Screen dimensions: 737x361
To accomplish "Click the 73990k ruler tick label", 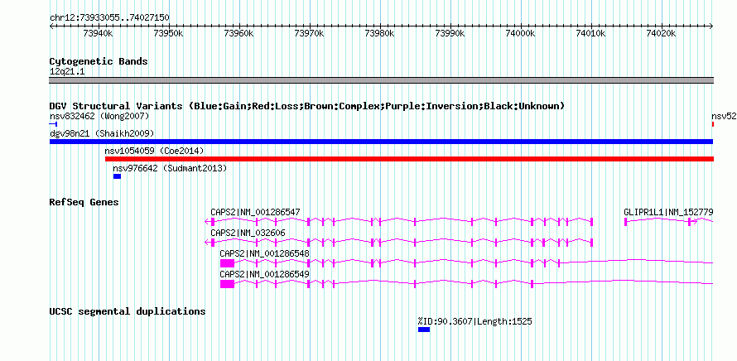I will 450,33.
